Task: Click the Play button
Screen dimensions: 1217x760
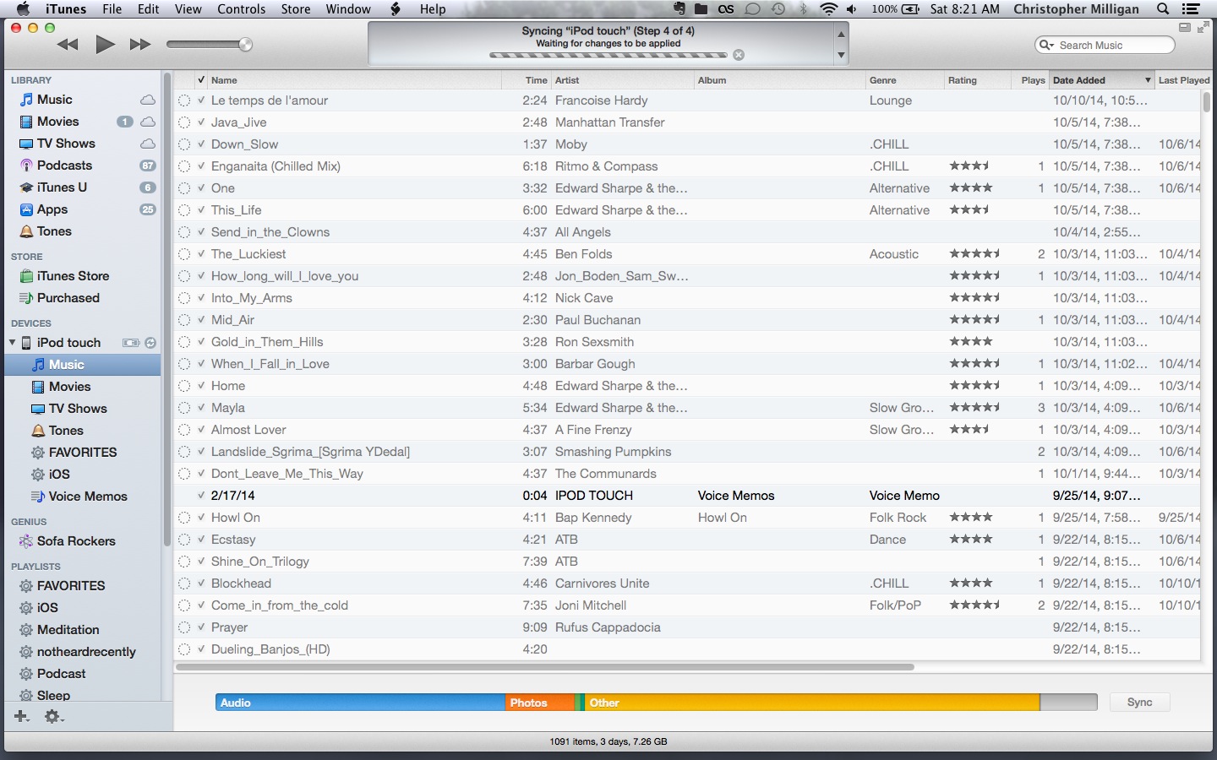Action: (x=105, y=45)
